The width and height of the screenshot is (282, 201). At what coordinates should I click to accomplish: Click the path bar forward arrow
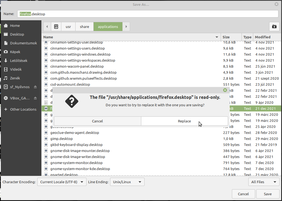click(x=126, y=27)
